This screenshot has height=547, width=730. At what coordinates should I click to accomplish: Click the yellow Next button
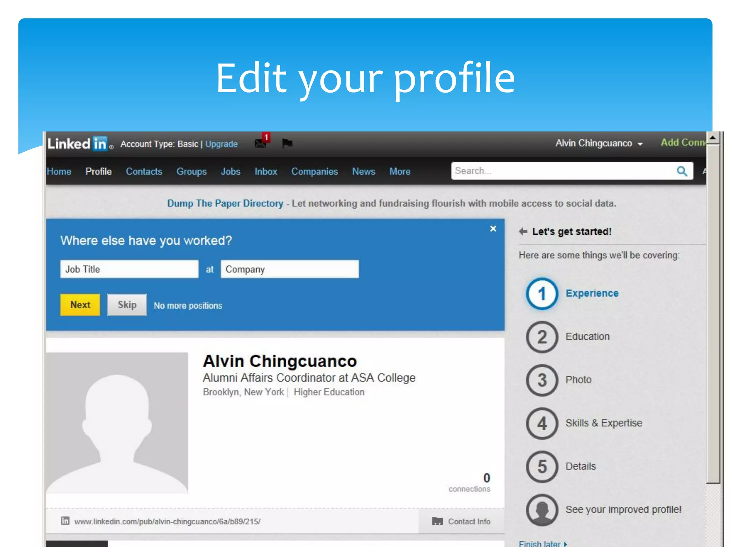pos(80,305)
